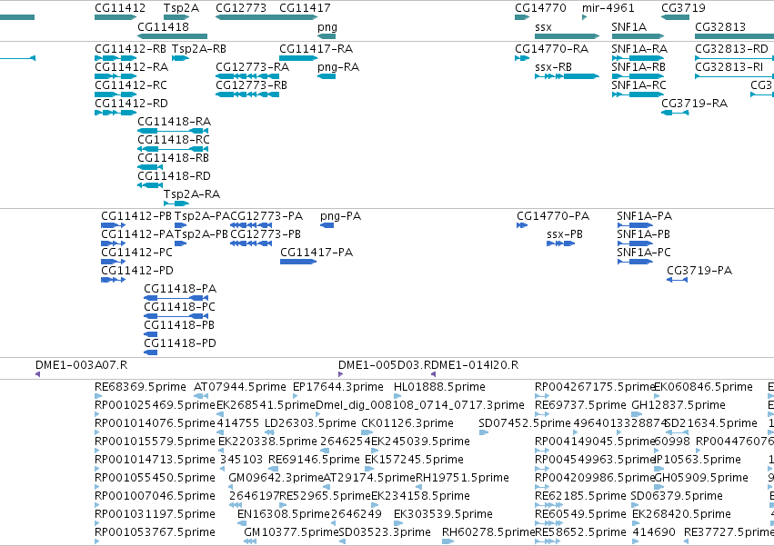Screen dimensions: 774x546
Task: Click the CG12773 gene label
Action: 241,8
